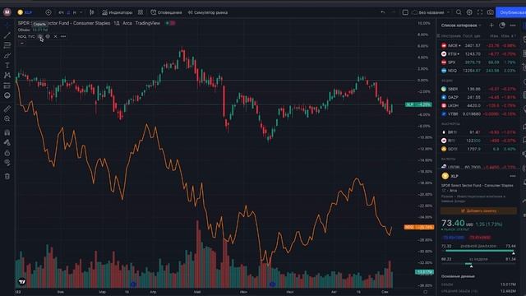Open the interval dropdown arrow in toolbar
Image resolution: width=526 pixels, height=296 pixels.
click(81, 12)
